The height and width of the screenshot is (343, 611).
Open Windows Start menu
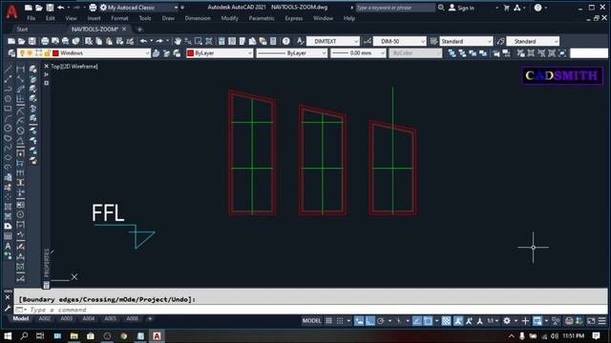(8, 336)
